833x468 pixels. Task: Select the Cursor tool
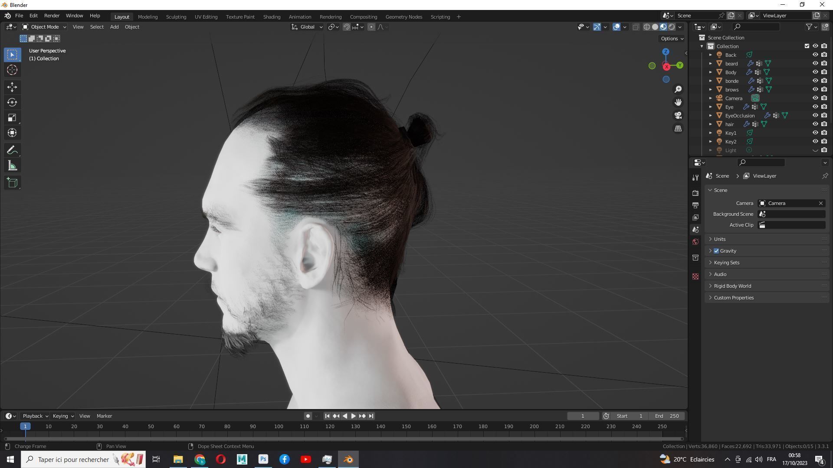pyautogui.click(x=12, y=70)
